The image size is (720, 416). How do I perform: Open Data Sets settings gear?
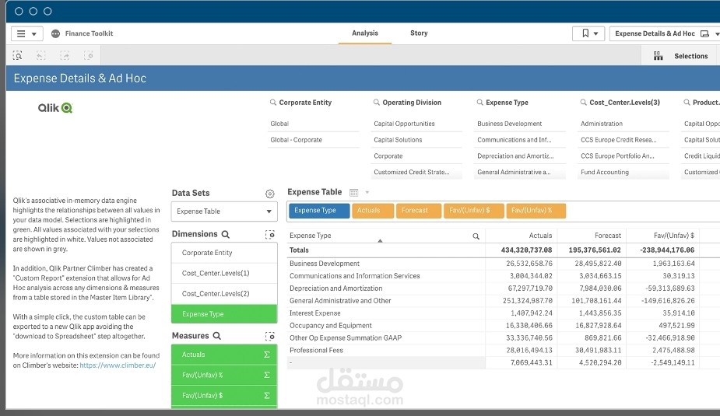(270, 194)
